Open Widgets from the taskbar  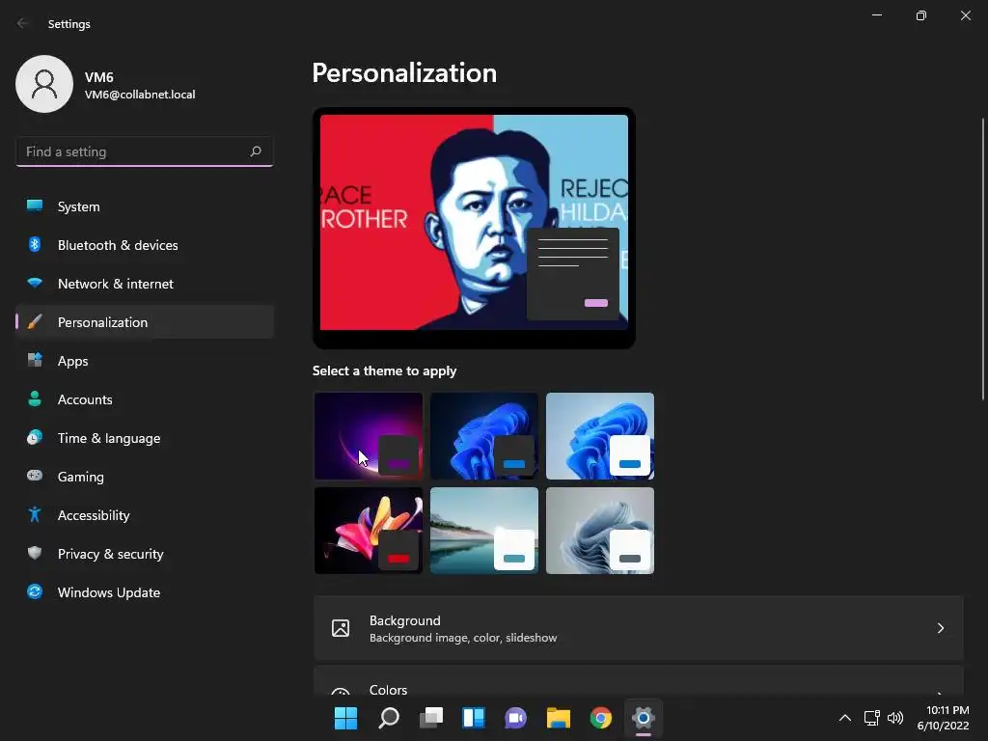(473, 718)
